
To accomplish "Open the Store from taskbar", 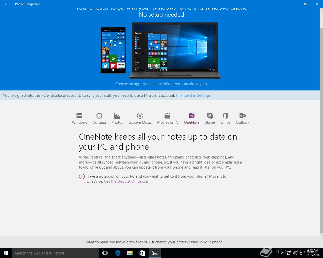I will [x=142, y=253].
